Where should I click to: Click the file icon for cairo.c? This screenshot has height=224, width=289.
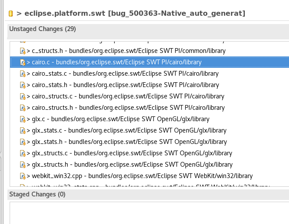click(23, 62)
